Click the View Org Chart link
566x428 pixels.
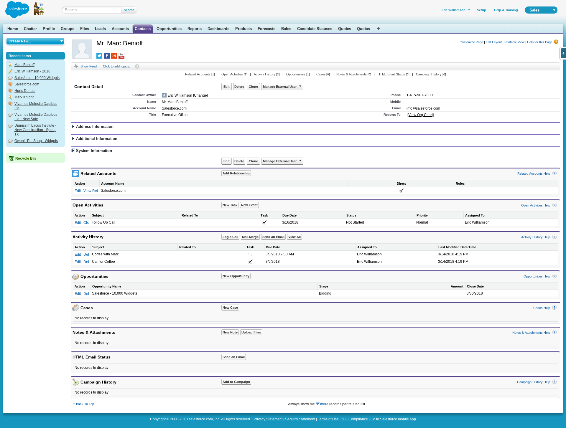tap(420, 115)
